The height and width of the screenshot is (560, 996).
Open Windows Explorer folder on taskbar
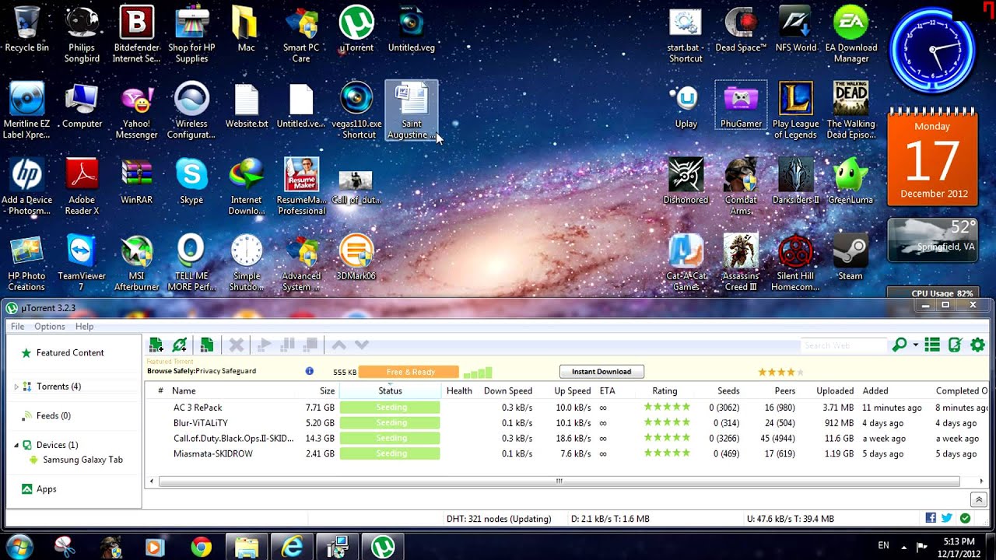[x=246, y=548]
